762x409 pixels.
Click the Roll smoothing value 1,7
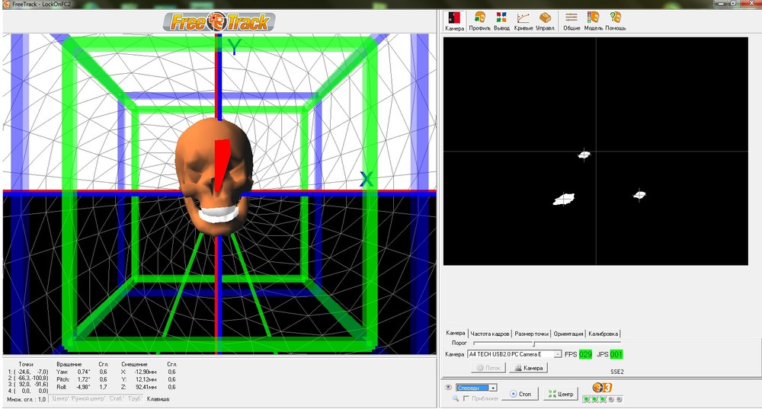click(x=103, y=387)
